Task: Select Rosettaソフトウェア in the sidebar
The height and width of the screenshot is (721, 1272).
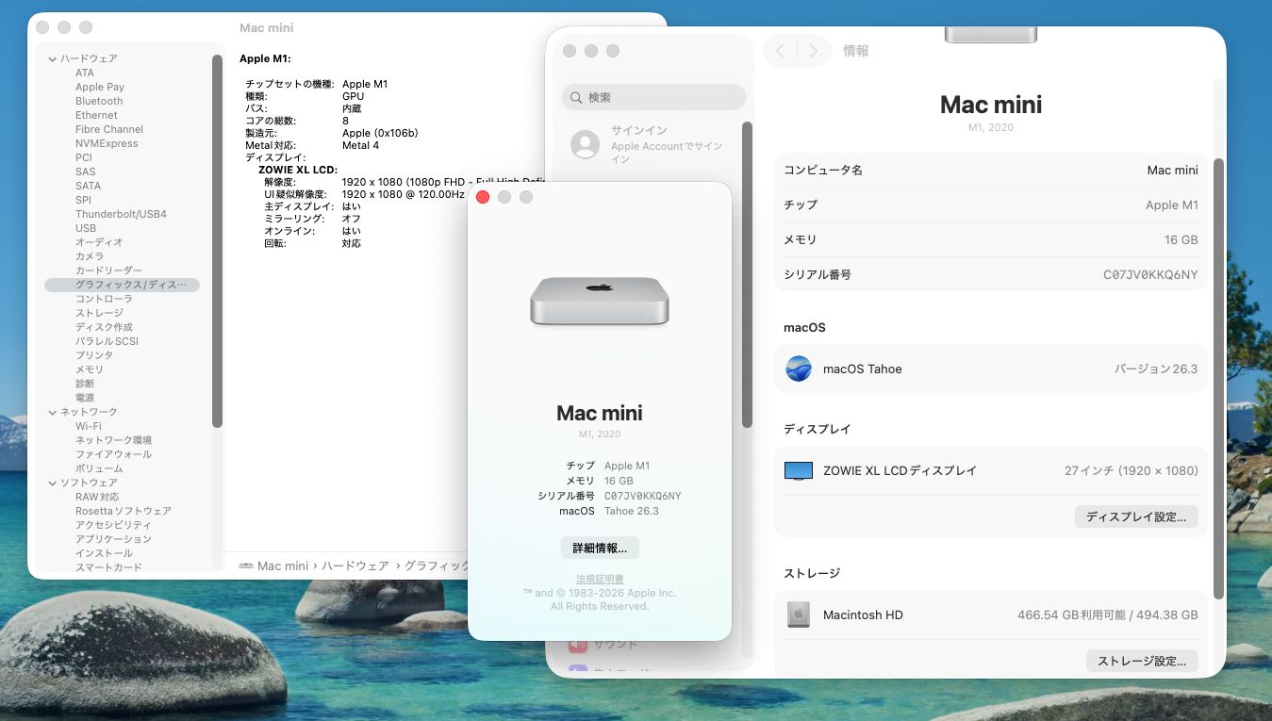Action: click(x=124, y=511)
